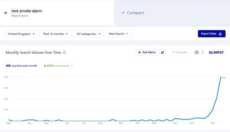Click the Sep label on the x-axis

[x=121, y=123]
